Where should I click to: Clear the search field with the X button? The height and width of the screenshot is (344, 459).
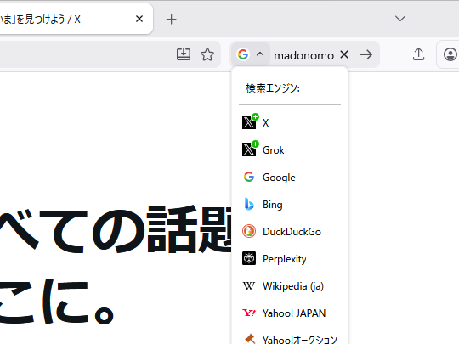(344, 54)
